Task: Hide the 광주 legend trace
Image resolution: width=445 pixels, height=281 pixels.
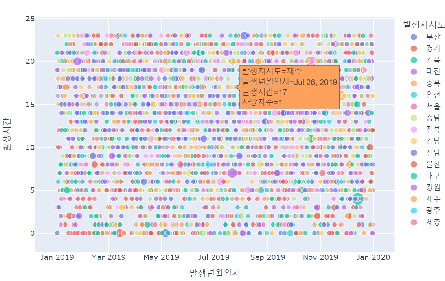Action: (426, 210)
